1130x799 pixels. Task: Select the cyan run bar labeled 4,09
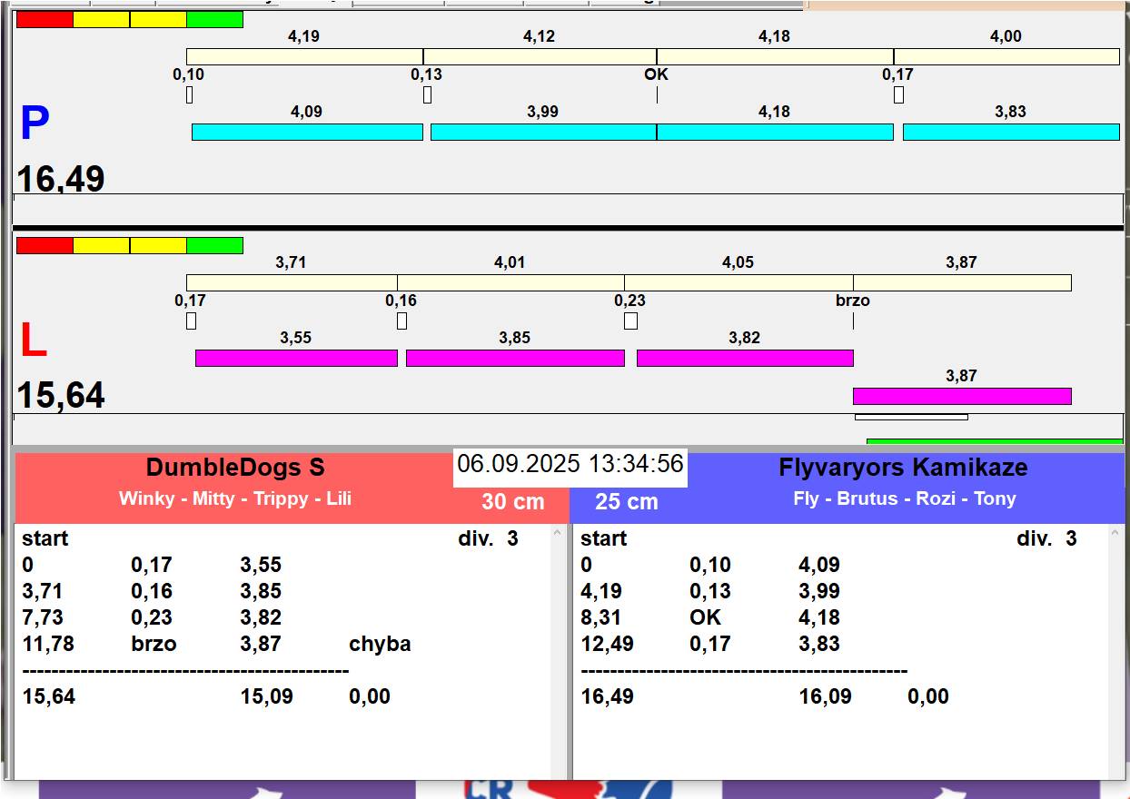pyautogui.click(x=307, y=133)
